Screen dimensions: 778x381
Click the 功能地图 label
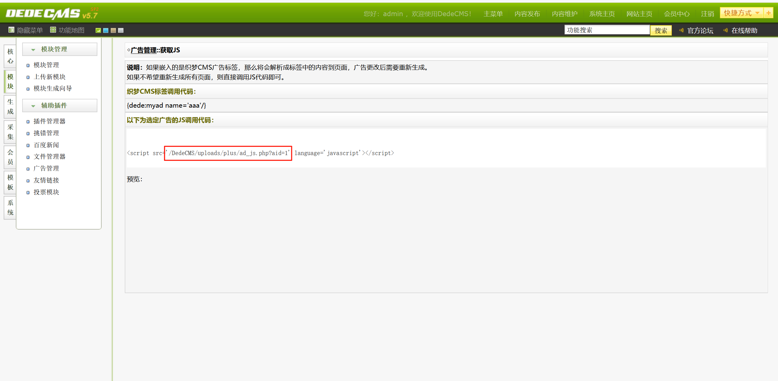pyautogui.click(x=72, y=30)
